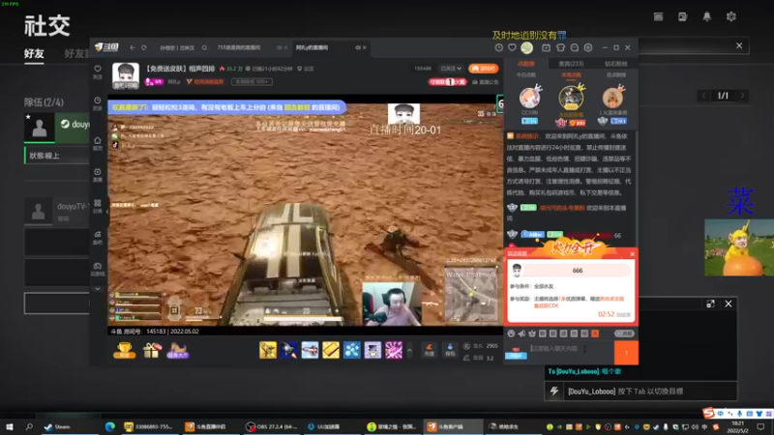Viewport: 774px width, 435px height.
Task: Expand the gift bar up chevron
Action: coord(409,350)
